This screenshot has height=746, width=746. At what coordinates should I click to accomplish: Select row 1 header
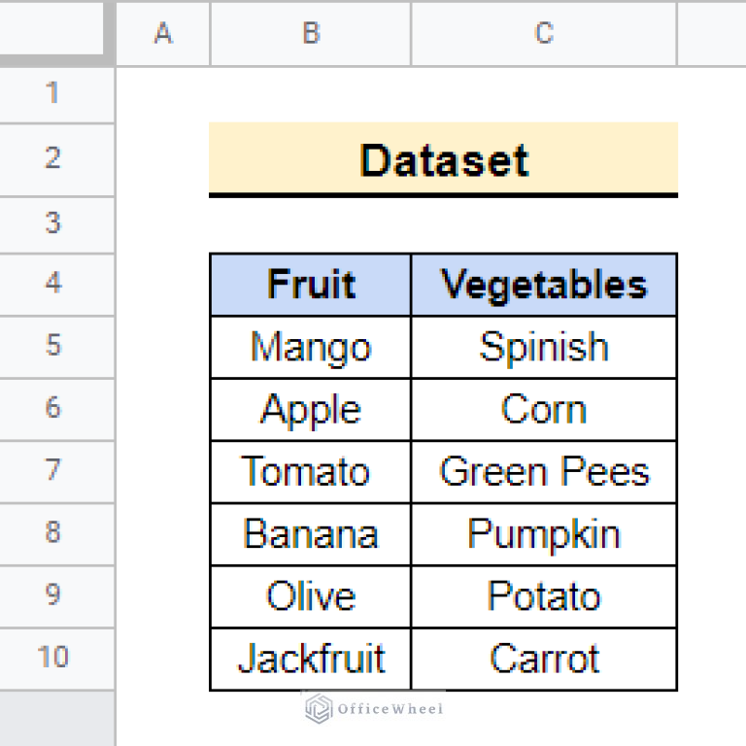click(x=52, y=93)
